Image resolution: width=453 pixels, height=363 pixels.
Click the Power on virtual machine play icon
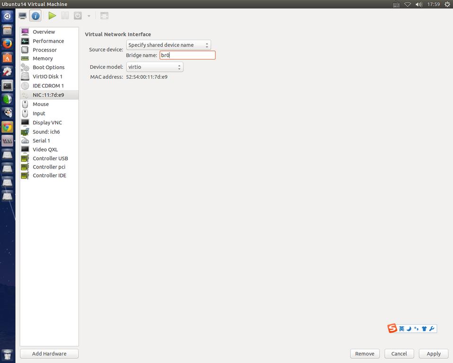(x=52, y=16)
